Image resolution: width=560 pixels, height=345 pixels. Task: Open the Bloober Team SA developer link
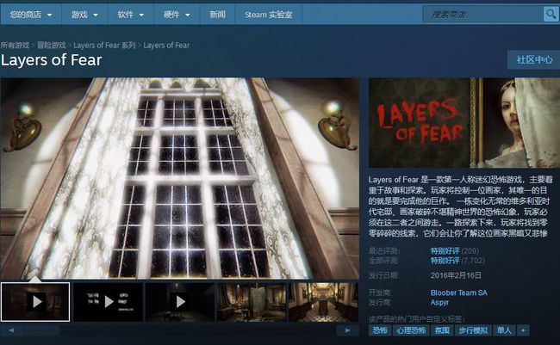pyautogui.click(x=458, y=293)
